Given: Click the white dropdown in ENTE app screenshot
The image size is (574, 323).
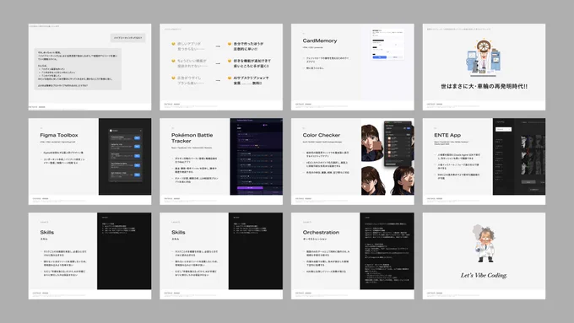Looking at the screenshot, I should pos(503,129).
